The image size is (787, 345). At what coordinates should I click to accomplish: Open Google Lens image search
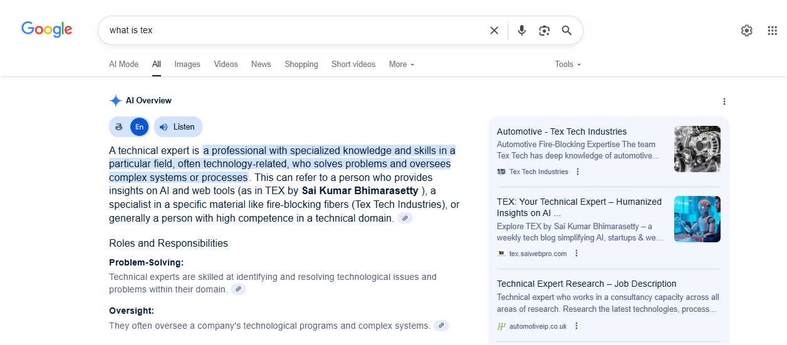tap(544, 30)
